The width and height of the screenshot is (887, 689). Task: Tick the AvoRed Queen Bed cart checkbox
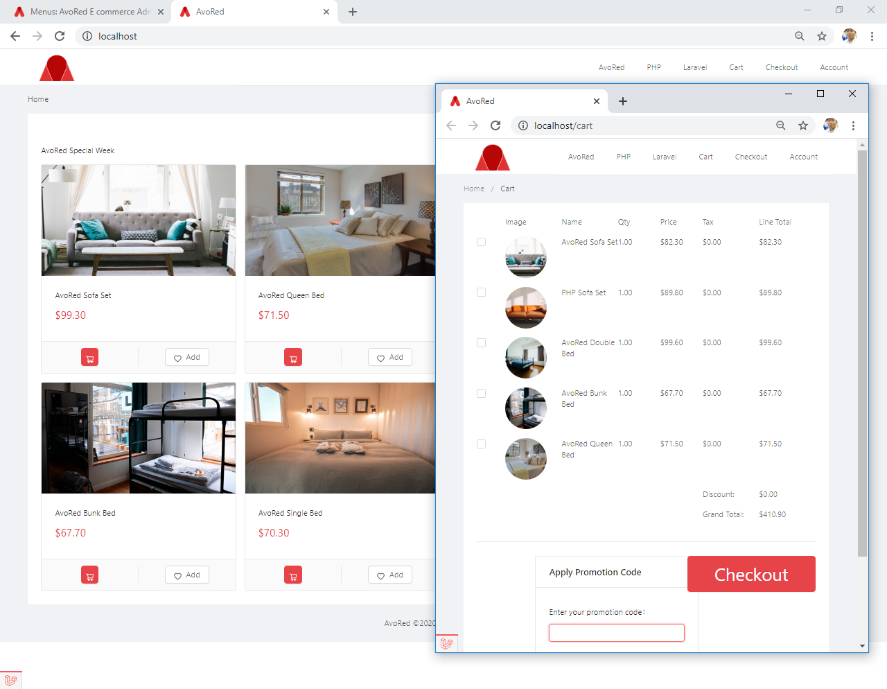coord(481,444)
